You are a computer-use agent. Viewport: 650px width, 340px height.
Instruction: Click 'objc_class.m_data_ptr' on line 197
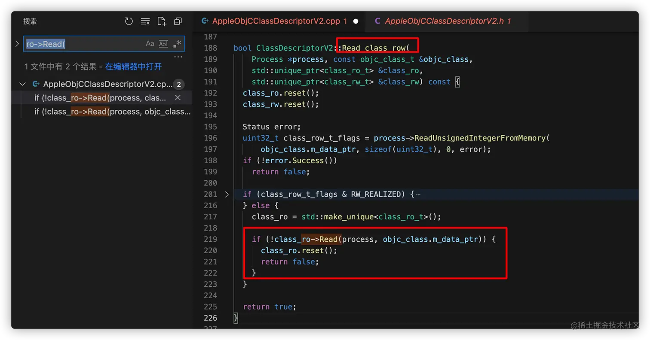[x=308, y=149]
